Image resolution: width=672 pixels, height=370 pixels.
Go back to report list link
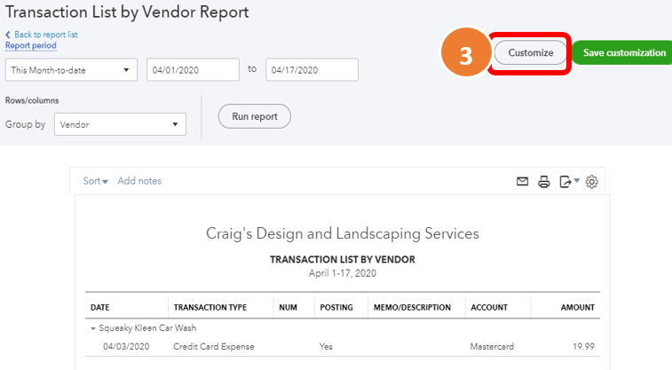tap(45, 35)
